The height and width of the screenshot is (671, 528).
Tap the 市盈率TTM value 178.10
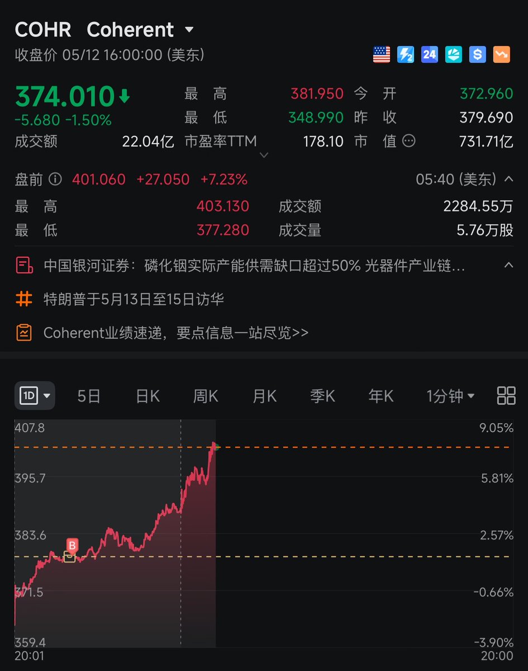point(323,141)
